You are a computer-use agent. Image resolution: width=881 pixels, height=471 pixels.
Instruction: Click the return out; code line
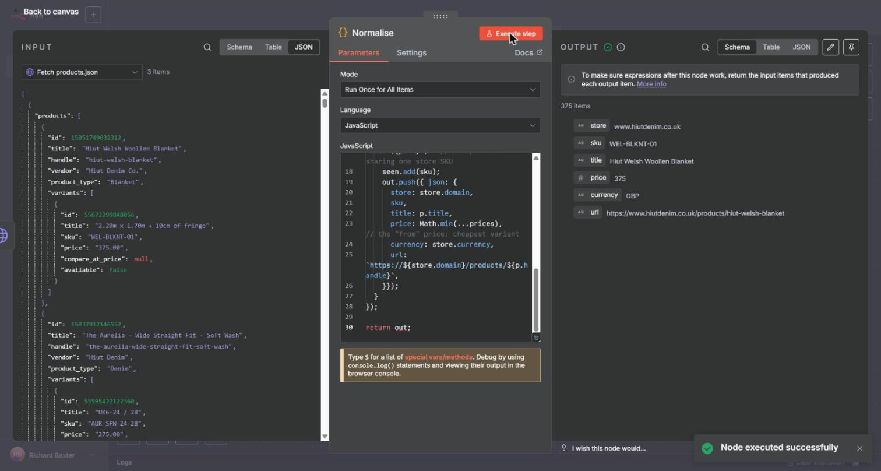click(x=388, y=328)
